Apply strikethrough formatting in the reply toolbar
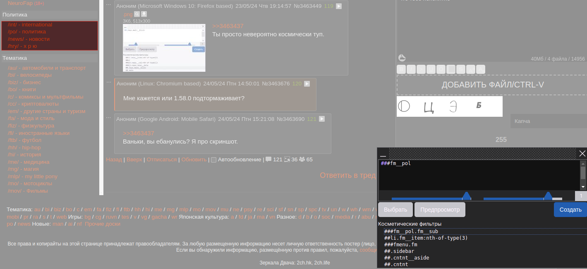Viewport: 587px width, 269px height. (461, 69)
